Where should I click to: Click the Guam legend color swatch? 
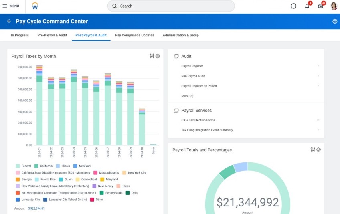coord(61,179)
